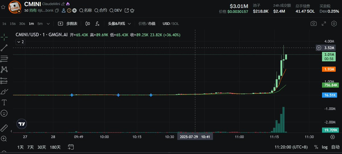Click the purple flame icon
The image size is (342, 154).
(68, 4)
